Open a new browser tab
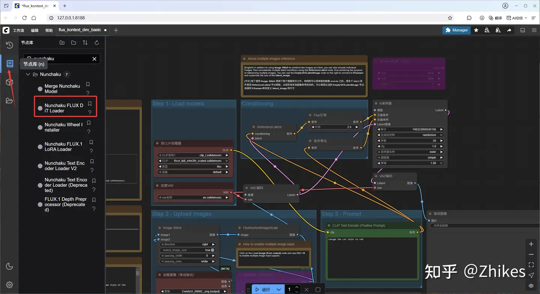 (x=64, y=6)
